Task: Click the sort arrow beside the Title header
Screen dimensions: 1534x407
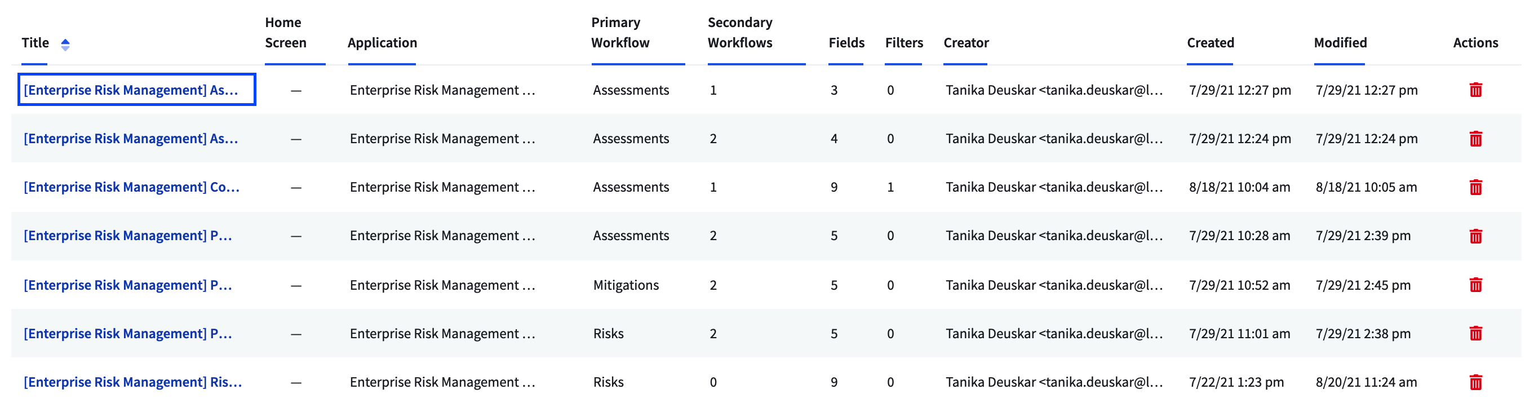Action: tap(65, 44)
